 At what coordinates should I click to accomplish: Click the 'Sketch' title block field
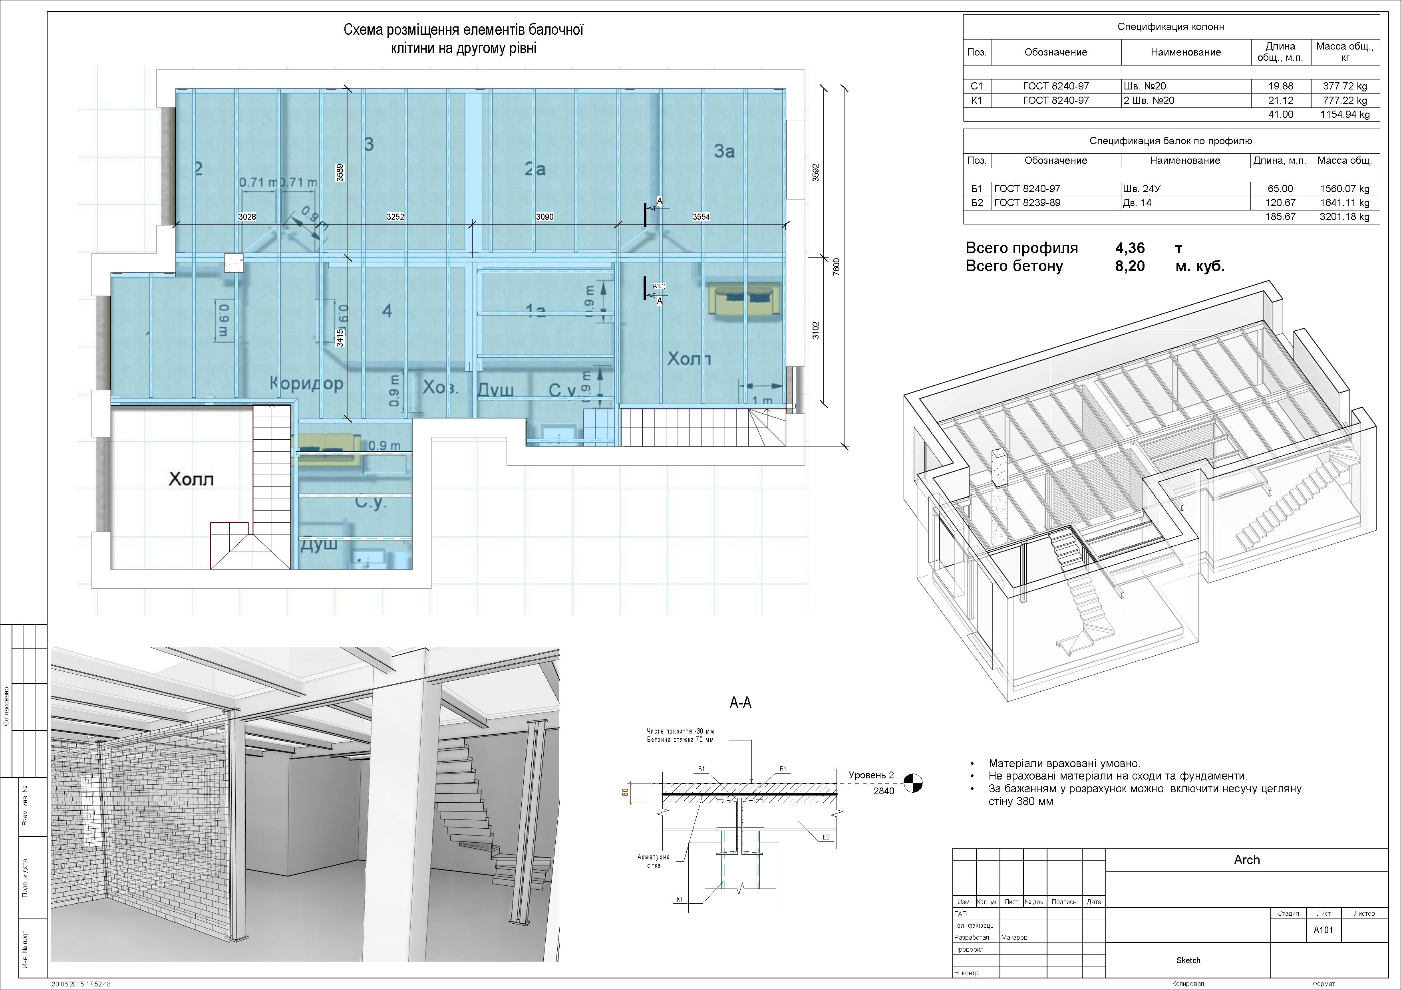tap(1188, 960)
